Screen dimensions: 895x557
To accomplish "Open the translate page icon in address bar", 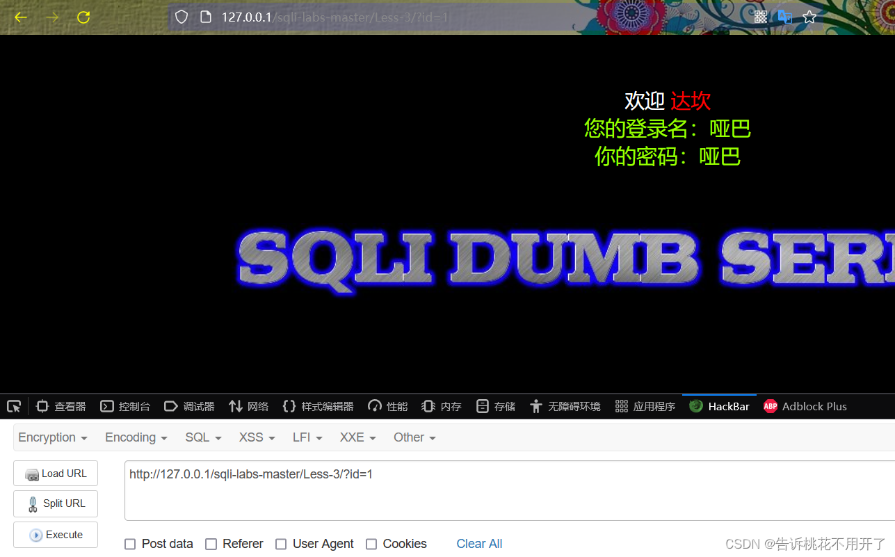I will (785, 17).
